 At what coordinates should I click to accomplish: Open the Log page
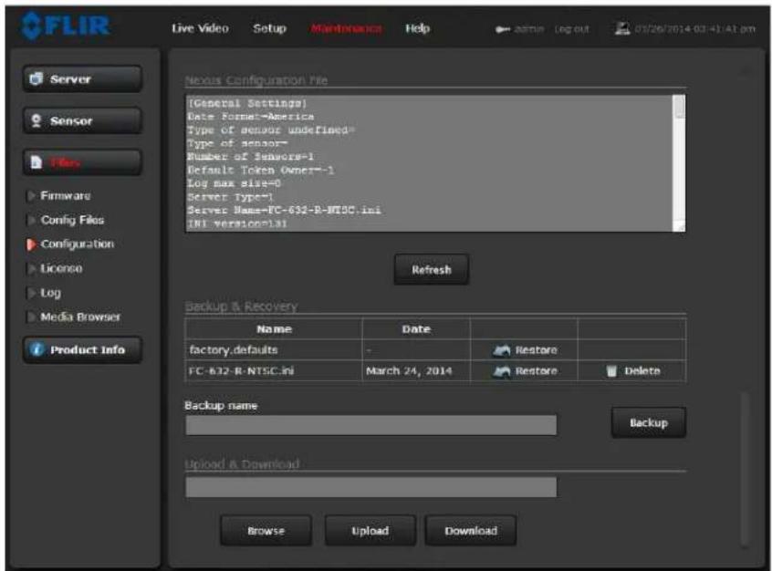click(x=51, y=293)
